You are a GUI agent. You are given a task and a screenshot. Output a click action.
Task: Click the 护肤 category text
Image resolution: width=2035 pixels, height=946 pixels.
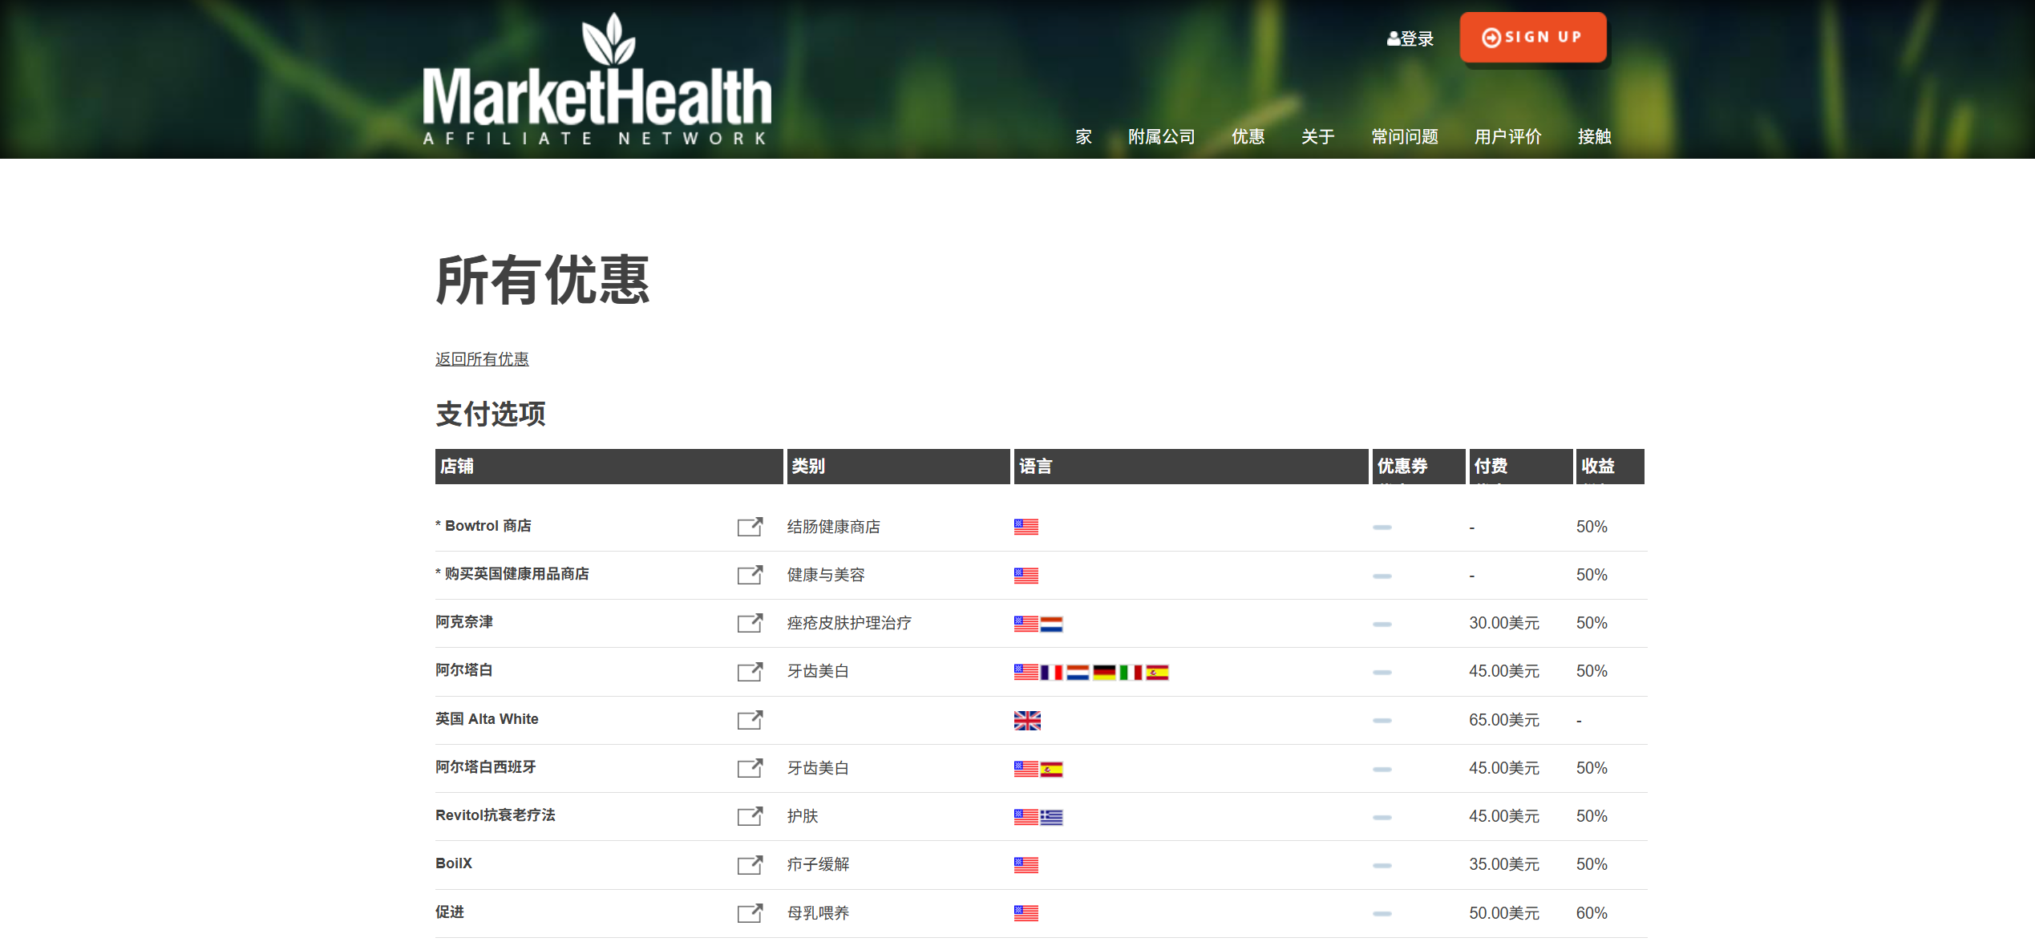(x=803, y=816)
